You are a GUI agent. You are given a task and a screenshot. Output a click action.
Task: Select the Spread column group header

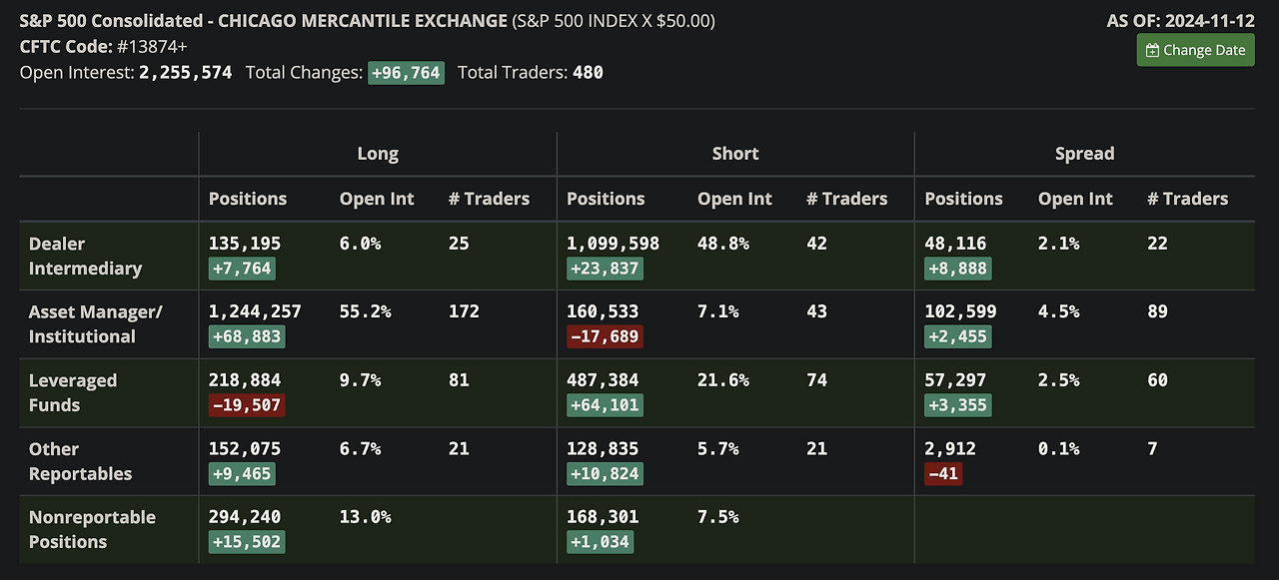tap(1084, 154)
